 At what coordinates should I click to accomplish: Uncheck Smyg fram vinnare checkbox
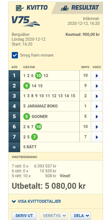(15, 55)
